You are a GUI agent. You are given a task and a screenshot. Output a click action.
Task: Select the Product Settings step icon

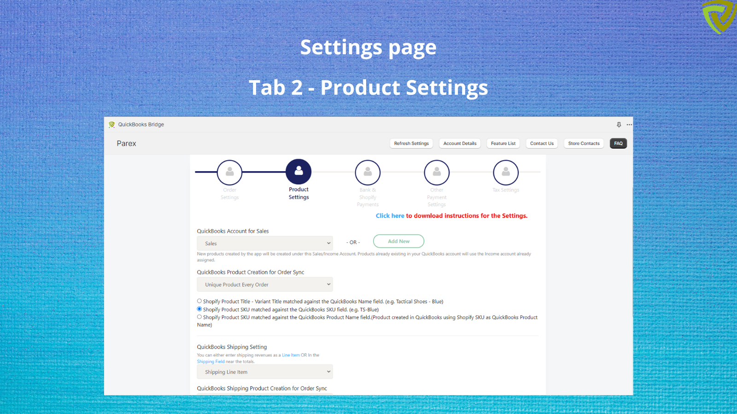[x=298, y=172]
